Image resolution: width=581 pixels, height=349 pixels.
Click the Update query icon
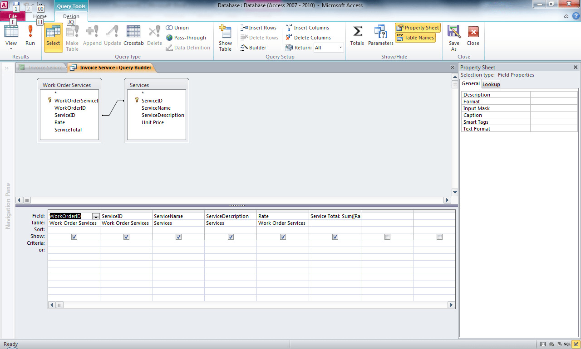[x=113, y=36]
